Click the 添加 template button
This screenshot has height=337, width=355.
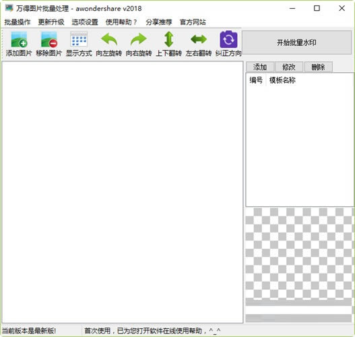point(260,67)
